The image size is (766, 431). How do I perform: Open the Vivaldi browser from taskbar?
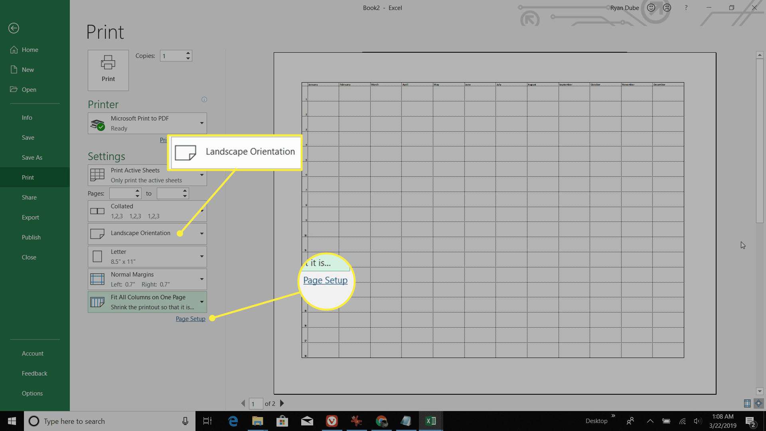[332, 421]
